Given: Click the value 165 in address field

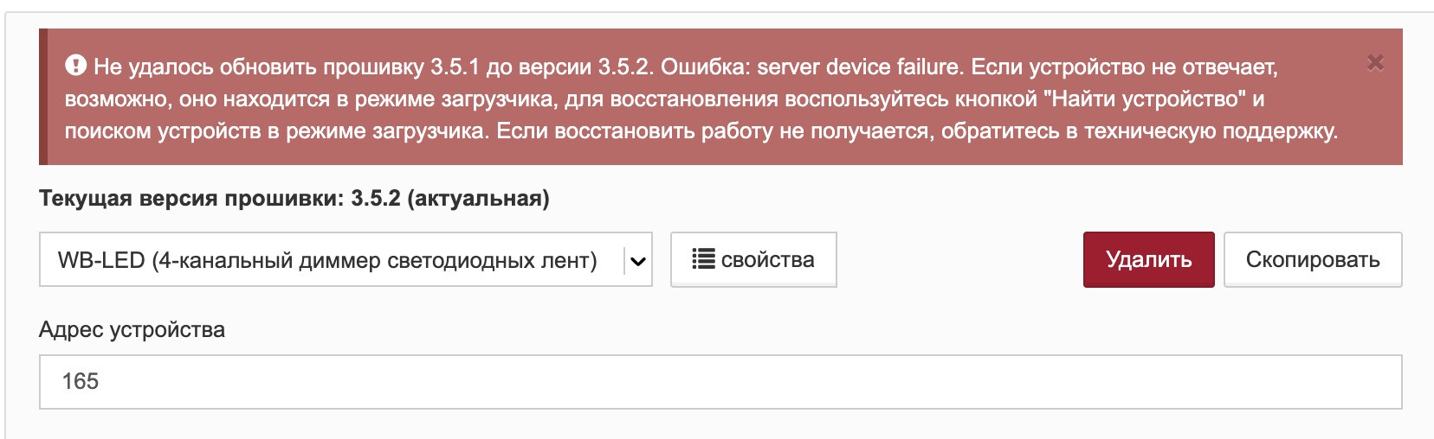Looking at the screenshot, I should pyautogui.click(x=81, y=381).
